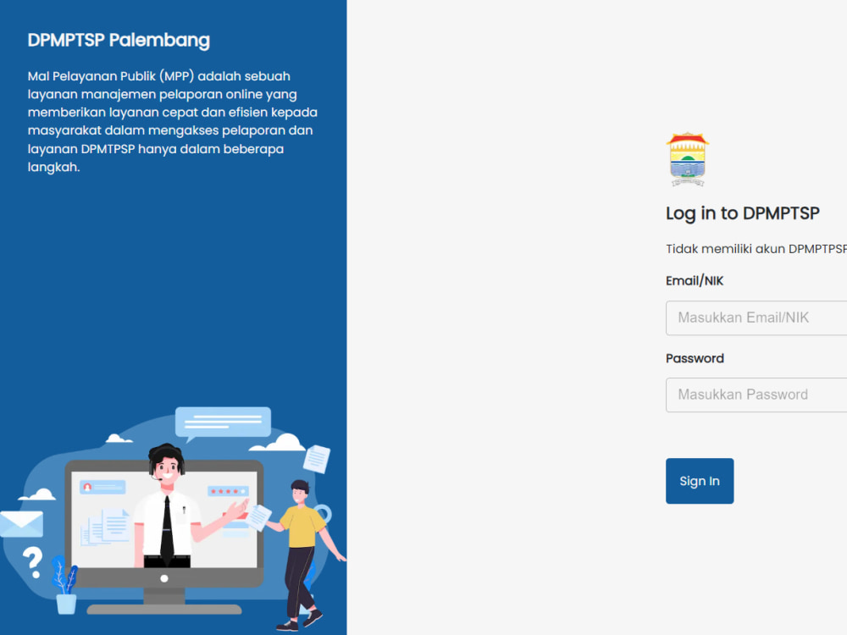Click the Log in to DPMPTSP title

(743, 213)
